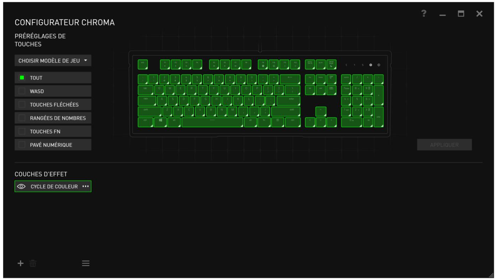Select the F5 key

coord(214,64)
